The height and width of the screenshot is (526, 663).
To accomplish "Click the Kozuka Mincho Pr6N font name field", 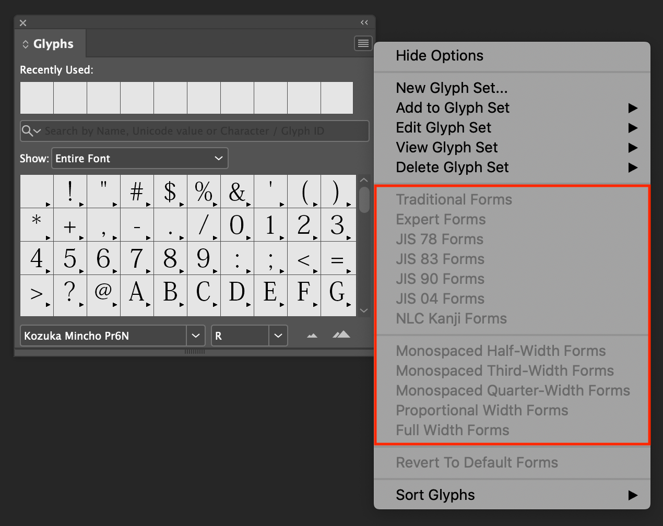I will [103, 336].
